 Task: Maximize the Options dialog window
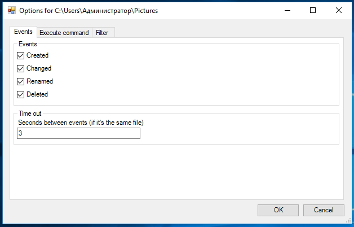313,10
